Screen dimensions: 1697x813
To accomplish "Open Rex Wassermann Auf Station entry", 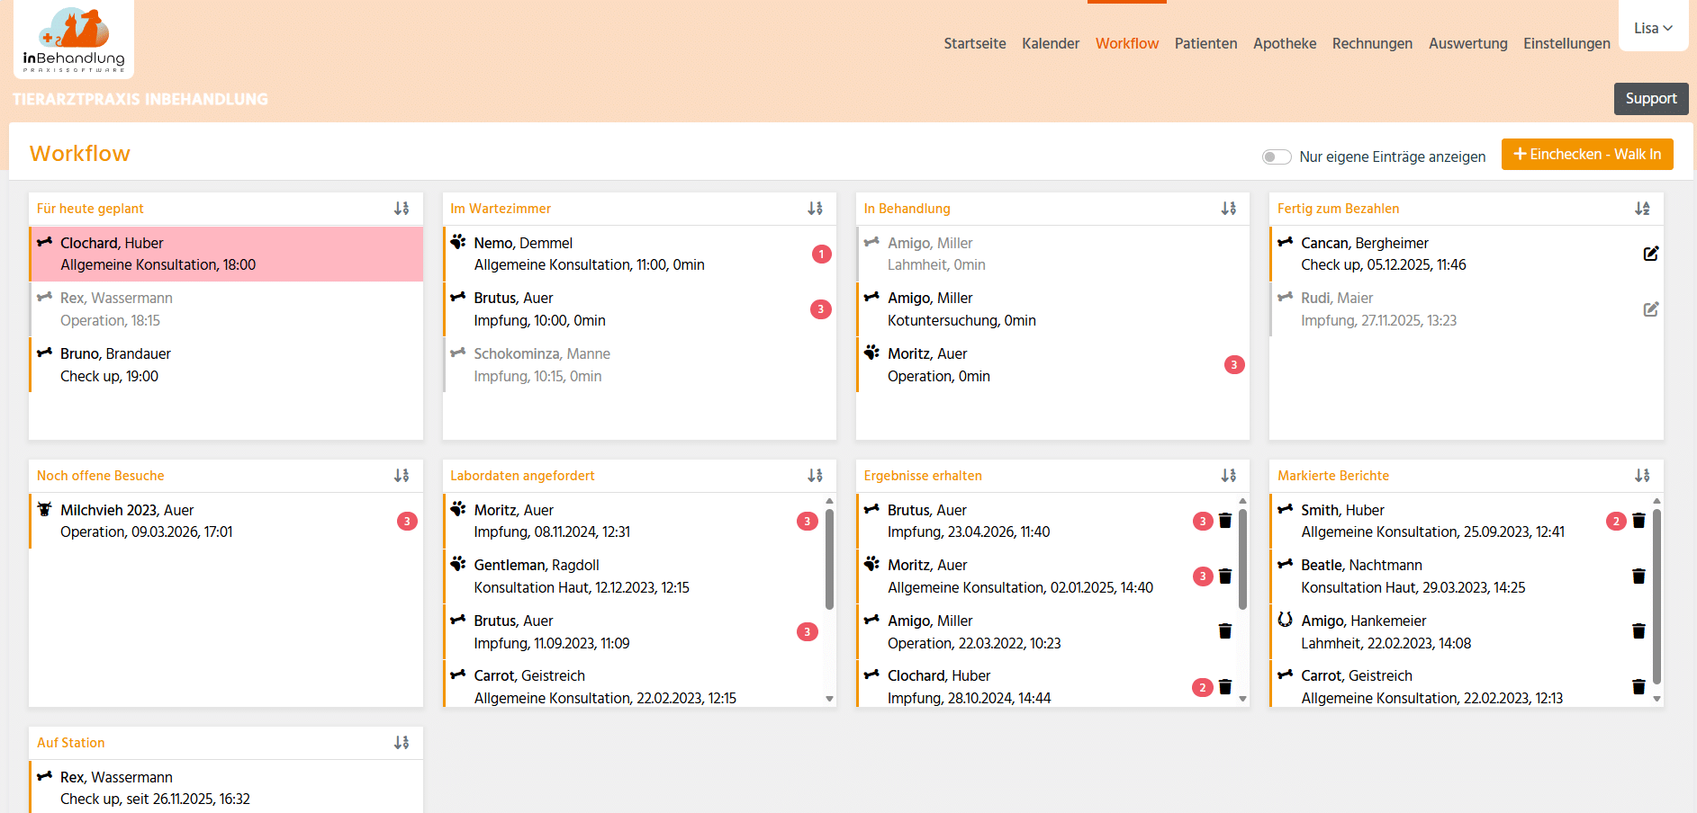I will point(226,788).
